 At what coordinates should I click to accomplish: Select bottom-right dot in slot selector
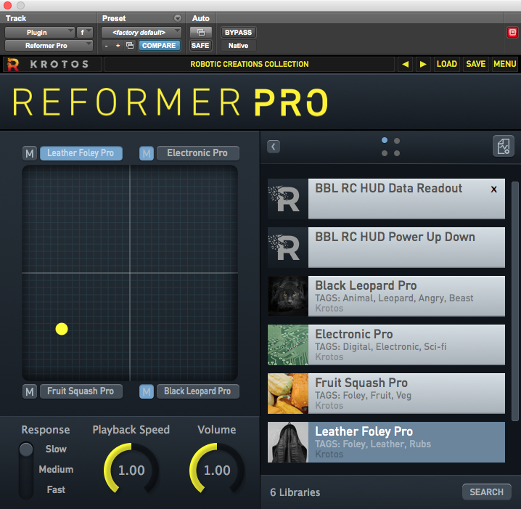coord(397,153)
